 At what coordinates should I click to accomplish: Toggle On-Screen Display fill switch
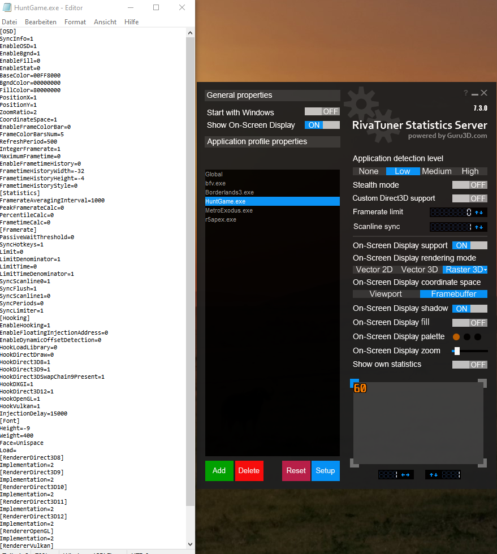pyautogui.click(x=469, y=323)
